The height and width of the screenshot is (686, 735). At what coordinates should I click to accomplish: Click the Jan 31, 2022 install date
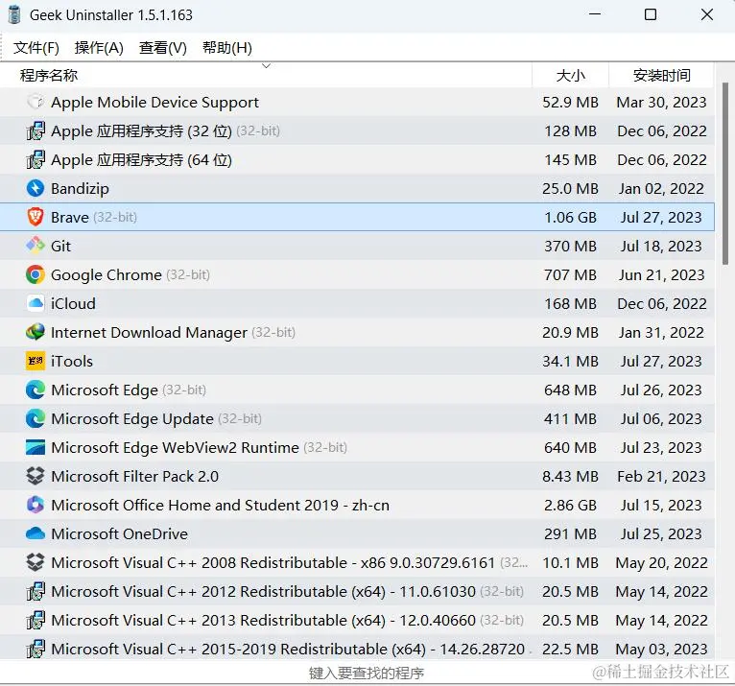[x=661, y=332]
